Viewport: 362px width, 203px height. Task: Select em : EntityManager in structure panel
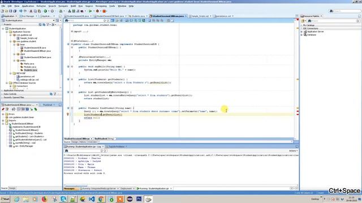point(24,146)
